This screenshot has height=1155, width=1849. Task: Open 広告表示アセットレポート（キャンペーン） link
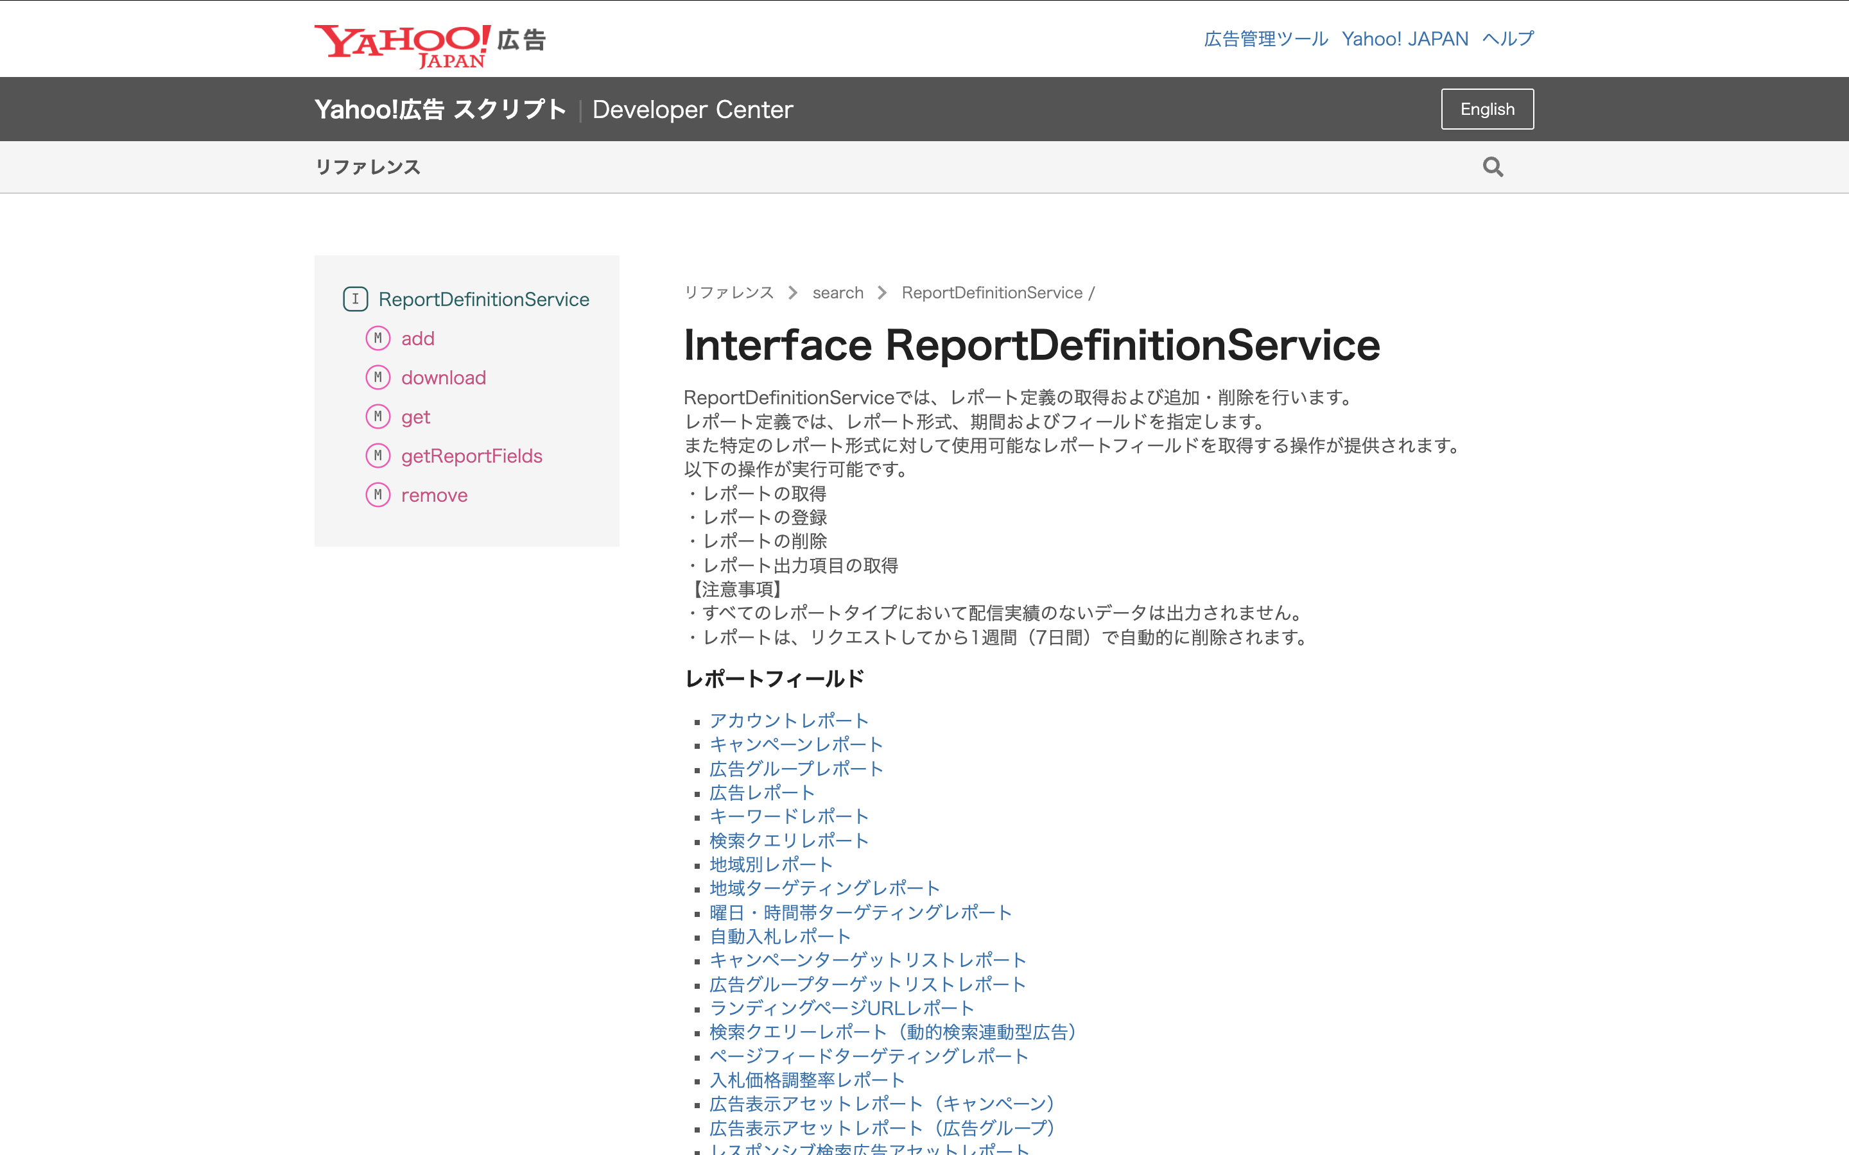coord(883,1104)
